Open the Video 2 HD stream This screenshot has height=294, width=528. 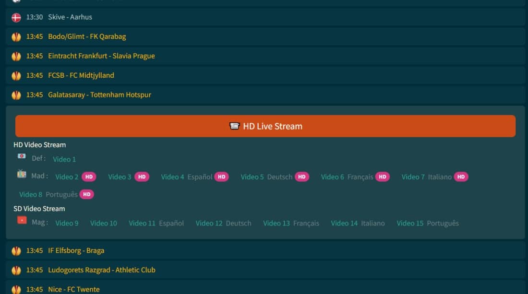[67, 177]
